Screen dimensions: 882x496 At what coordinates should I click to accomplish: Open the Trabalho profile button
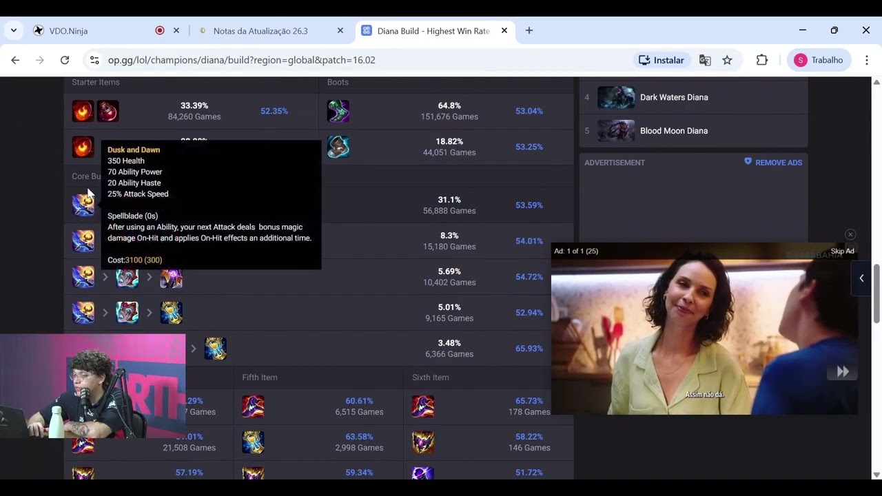[819, 60]
